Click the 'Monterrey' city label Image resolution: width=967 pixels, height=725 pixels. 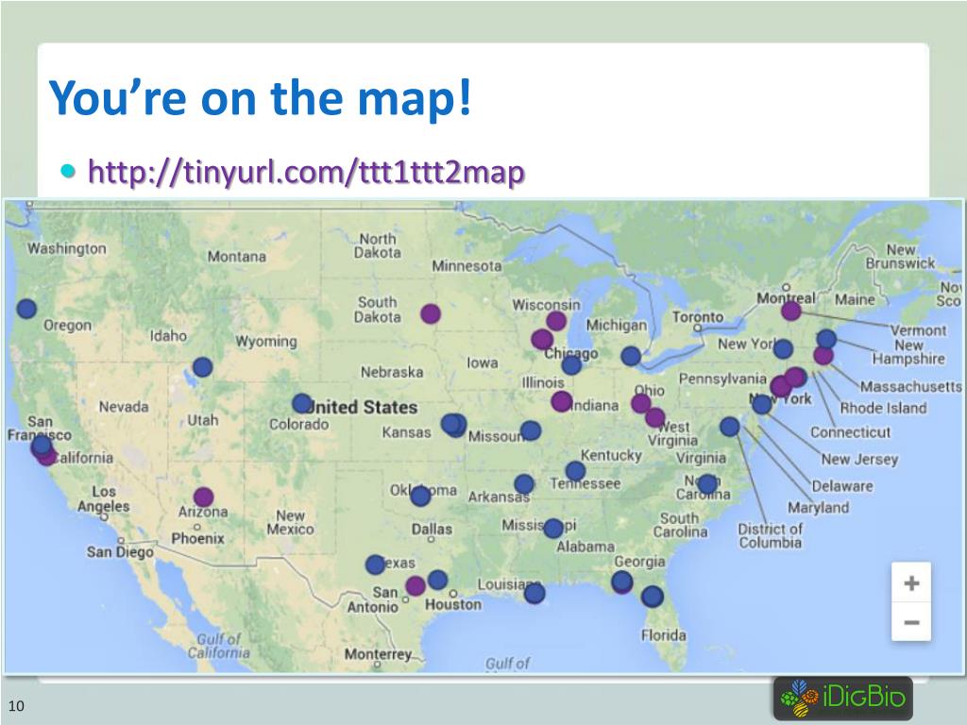(x=378, y=654)
